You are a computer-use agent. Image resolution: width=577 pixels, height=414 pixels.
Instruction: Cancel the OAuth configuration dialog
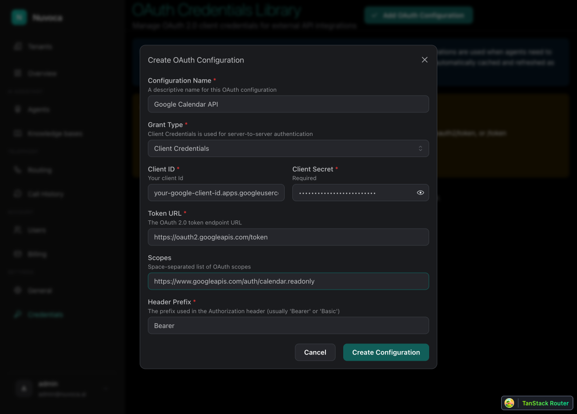(315, 353)
